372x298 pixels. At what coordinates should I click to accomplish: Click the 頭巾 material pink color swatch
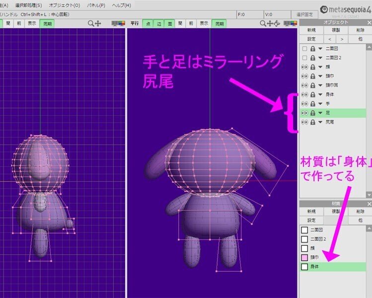[x=304, y=257]
